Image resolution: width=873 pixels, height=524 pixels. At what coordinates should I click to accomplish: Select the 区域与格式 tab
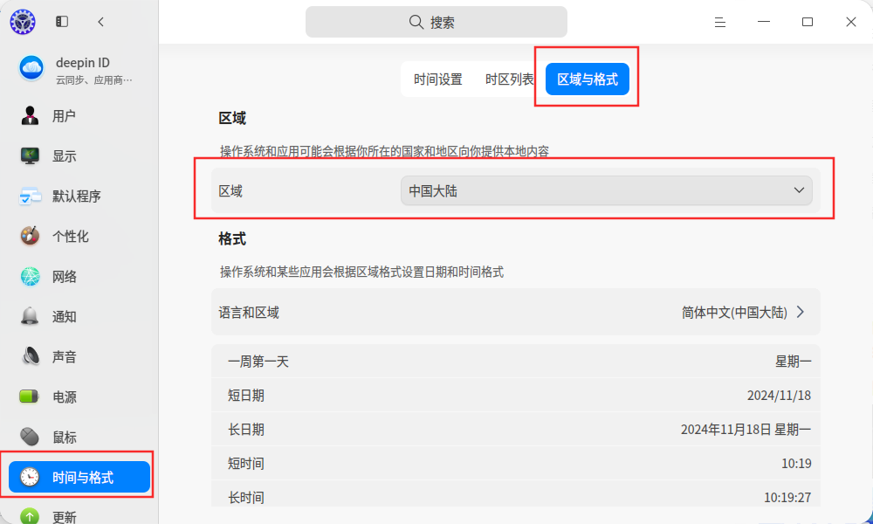click(x=588, y=79)
